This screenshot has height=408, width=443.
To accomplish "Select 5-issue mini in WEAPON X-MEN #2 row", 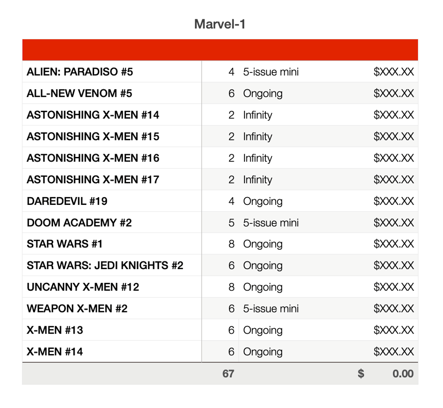I will tap(271, 309).
